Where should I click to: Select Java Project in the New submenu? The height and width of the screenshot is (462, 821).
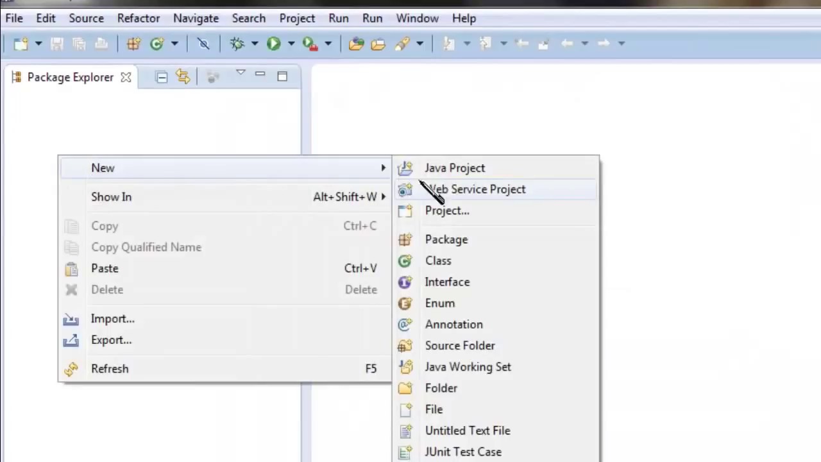point(496,168)
